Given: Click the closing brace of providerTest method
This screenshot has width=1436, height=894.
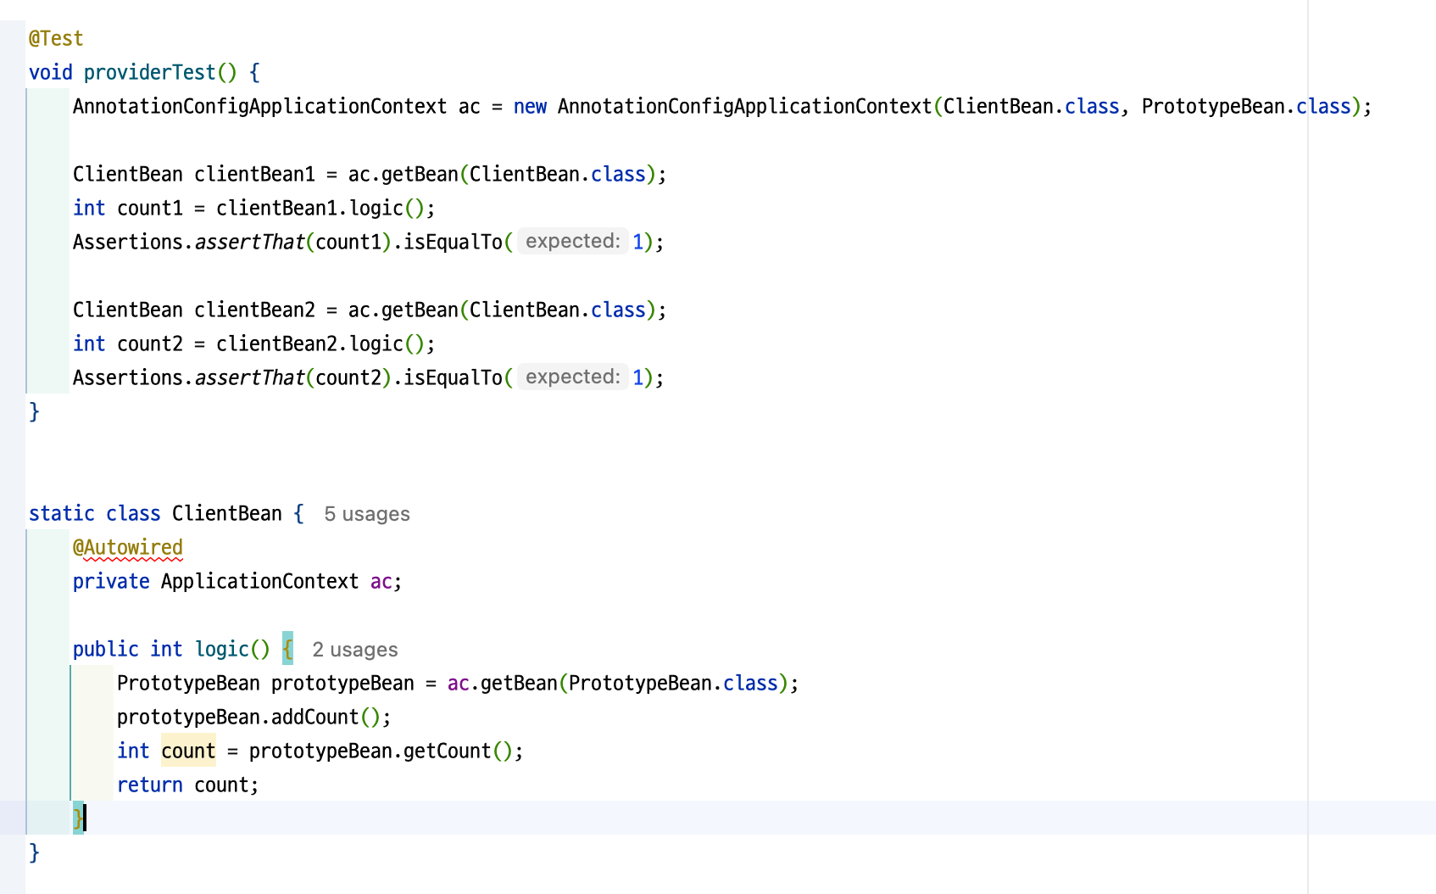Looking at the screenshot, I should tap(34, 412).
